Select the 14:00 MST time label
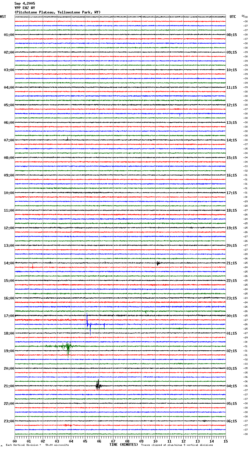This screenshot has height=449, width=249. (x=9, y=263)
